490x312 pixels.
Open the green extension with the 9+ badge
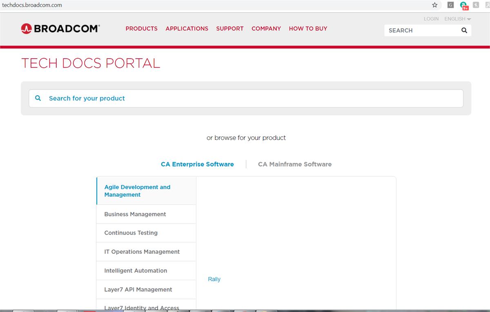(x=463, y=5)
